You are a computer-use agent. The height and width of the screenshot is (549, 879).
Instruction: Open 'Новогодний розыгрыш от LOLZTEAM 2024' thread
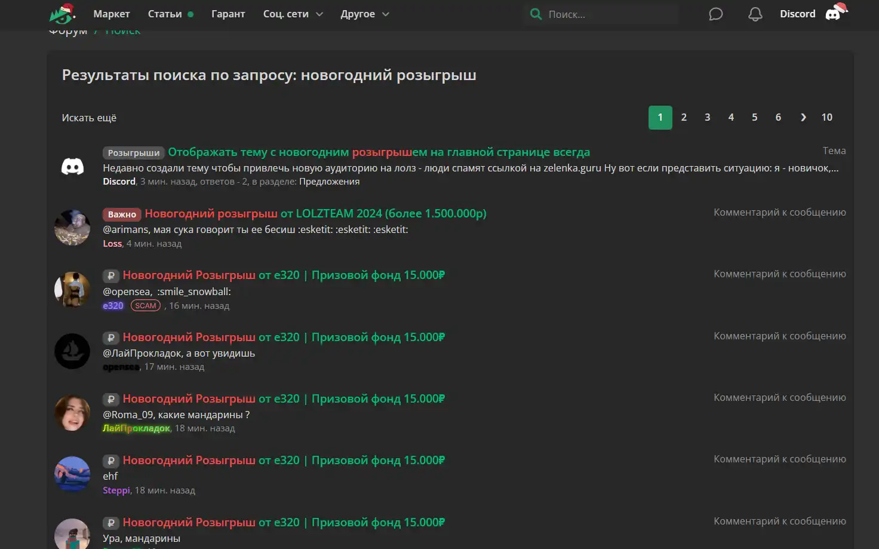point(315,213)
